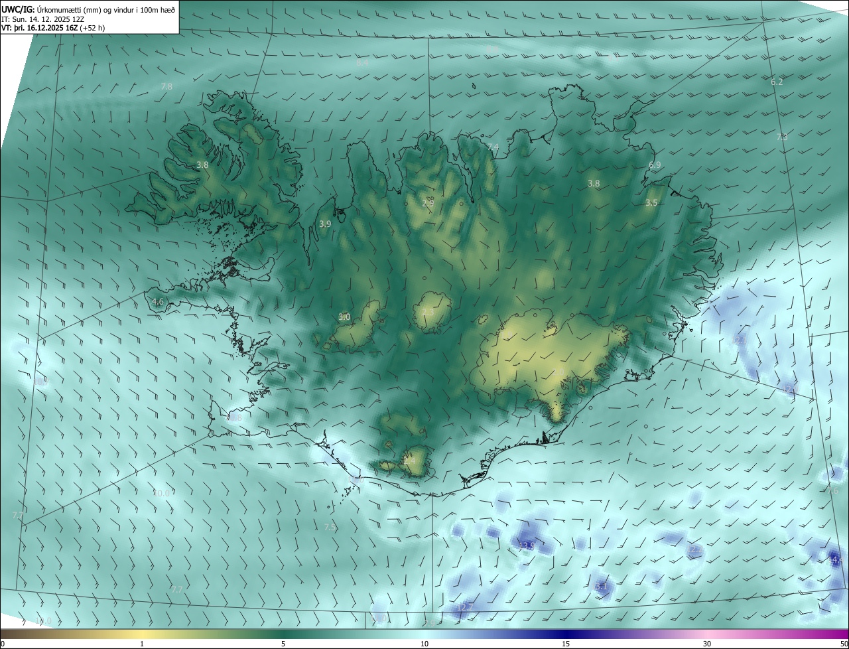
Task: Click the colour scale tick labelled 5
Action: 283,644
